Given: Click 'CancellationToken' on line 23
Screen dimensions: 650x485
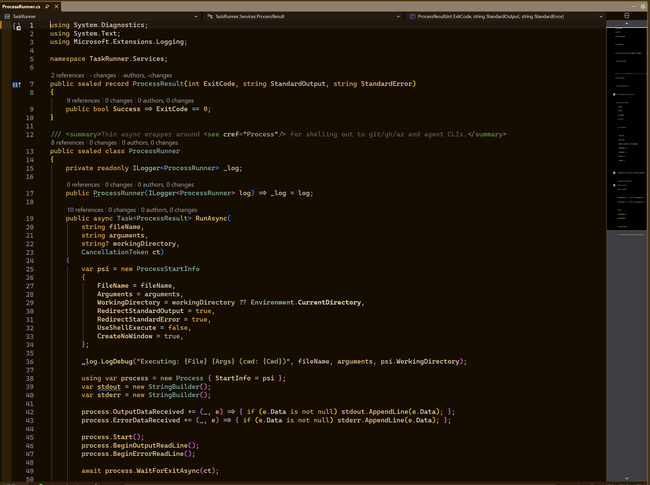Looking at the screenshot, I should click(115, 252).
